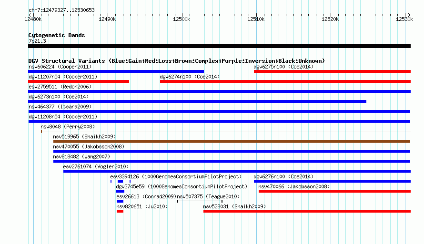
Task: Click the 7p21.3 band label
Action: (37, 41)
